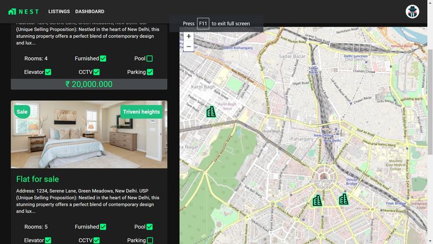Image resolution: width=433 pixels, height=244 pixels.
Task: Toggle Elevator checkbox in the Rooms: 4 listing
Action: click(48, 72)
